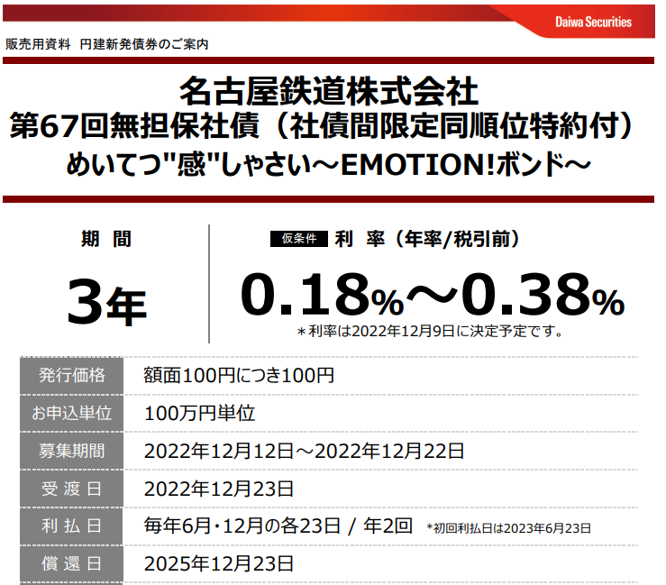This screenshot has width=666, height=585.
Task: Click the 募集期間 row header
Action: pyautogui.click(x=71, y=452)
